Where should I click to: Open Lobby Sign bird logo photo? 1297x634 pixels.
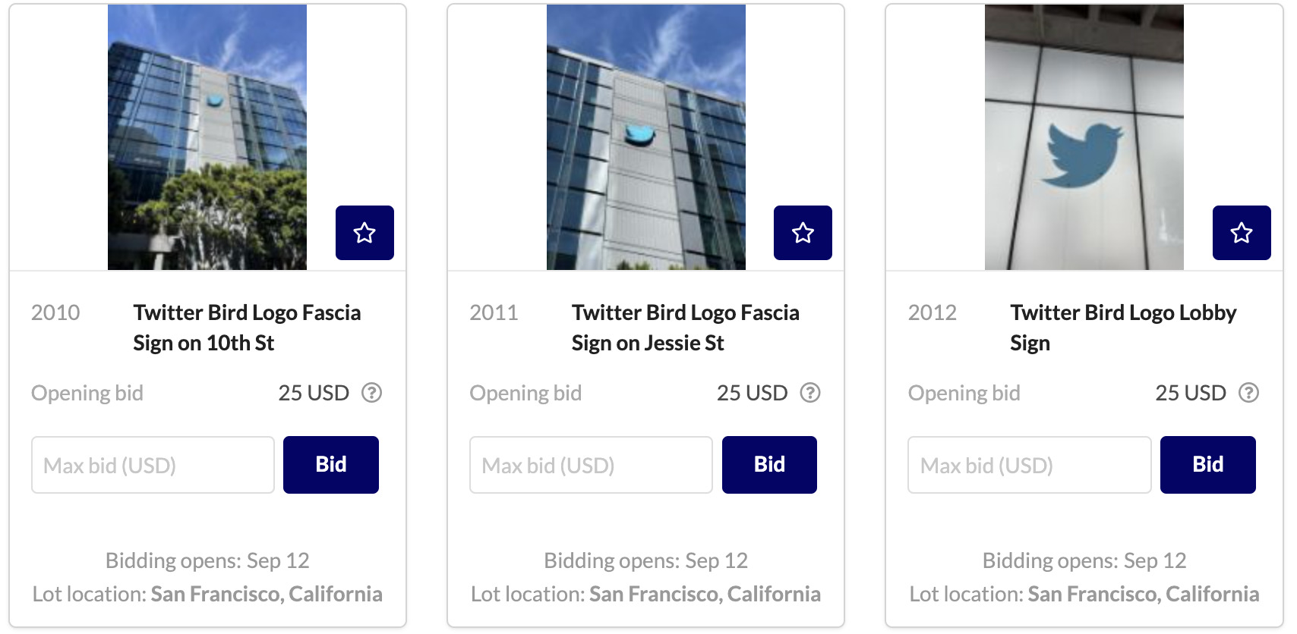(x=1084, y=137)
